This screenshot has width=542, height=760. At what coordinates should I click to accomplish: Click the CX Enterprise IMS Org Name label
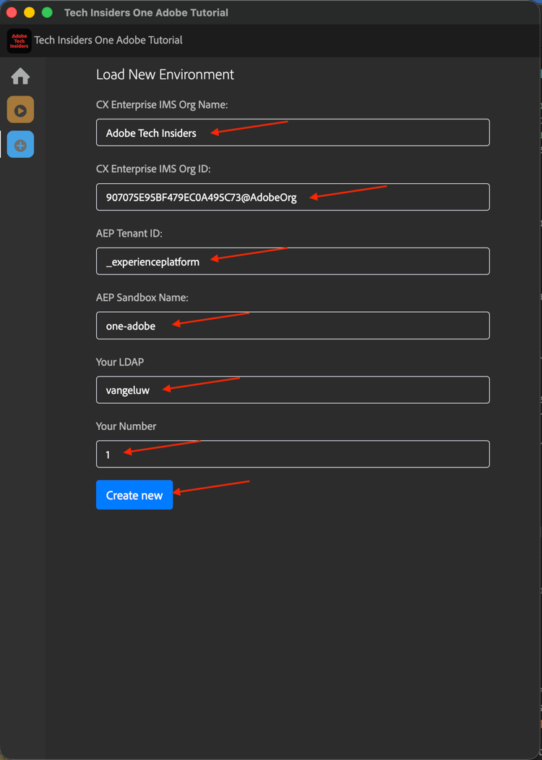pyautogui.click(x=162, y=105)
